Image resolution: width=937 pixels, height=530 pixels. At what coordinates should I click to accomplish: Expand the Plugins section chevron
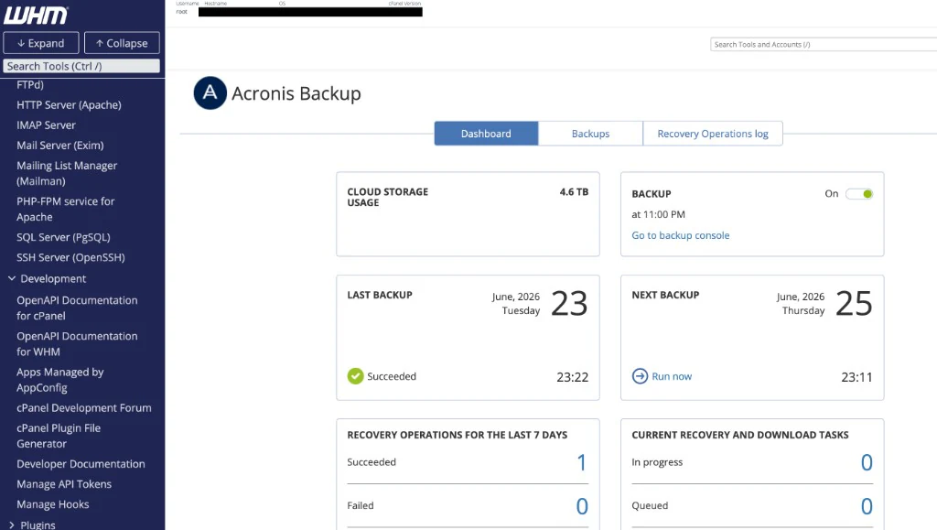11,525
